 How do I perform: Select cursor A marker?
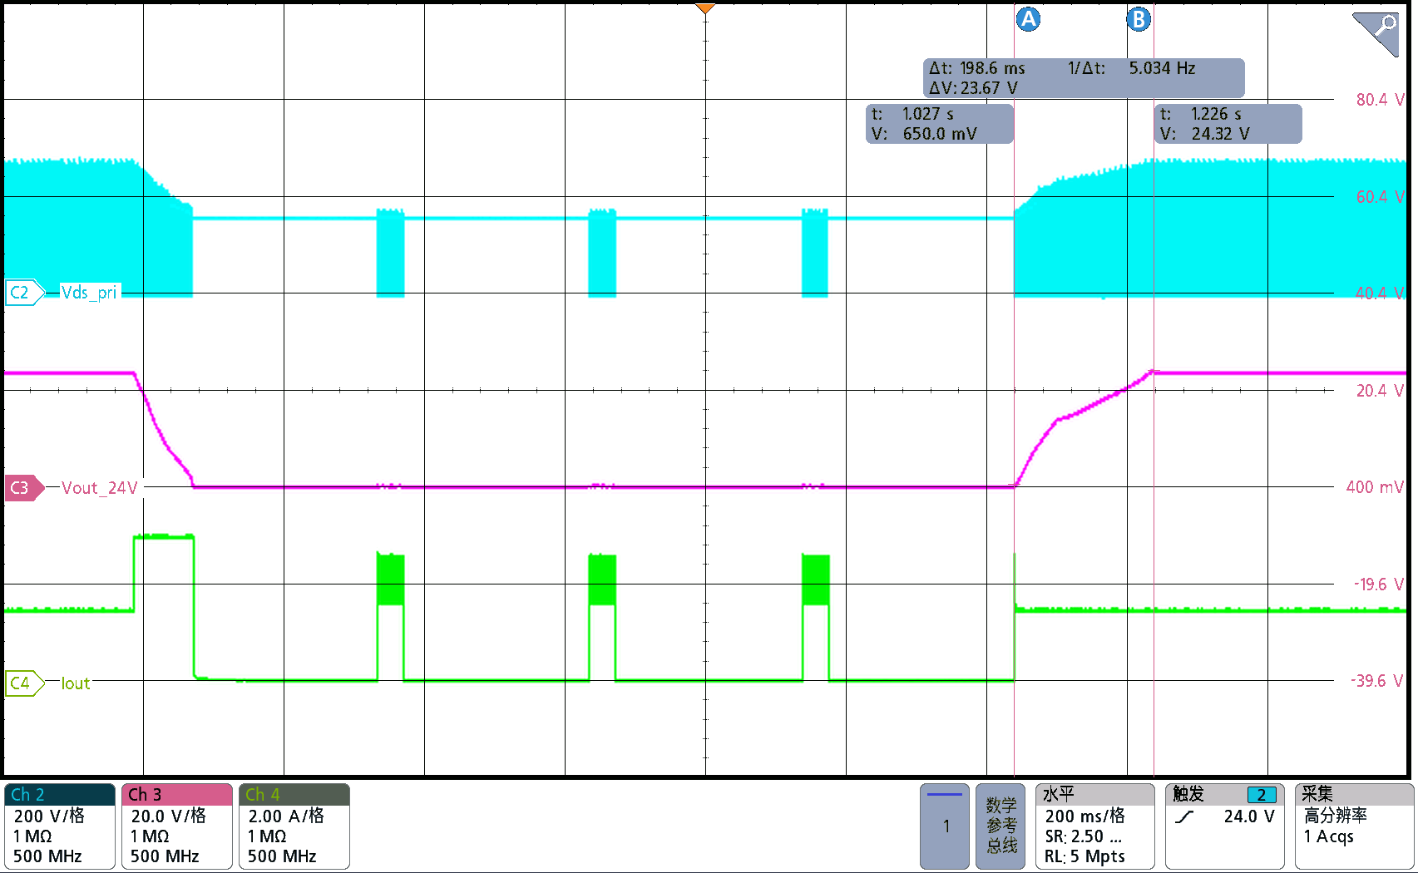click(1028, 19)
